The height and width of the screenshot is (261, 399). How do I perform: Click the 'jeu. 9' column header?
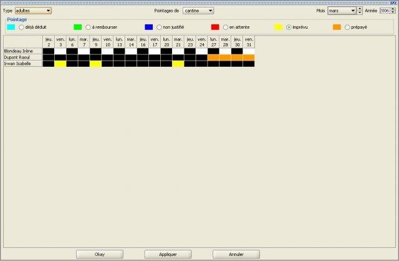click(95, 42)
